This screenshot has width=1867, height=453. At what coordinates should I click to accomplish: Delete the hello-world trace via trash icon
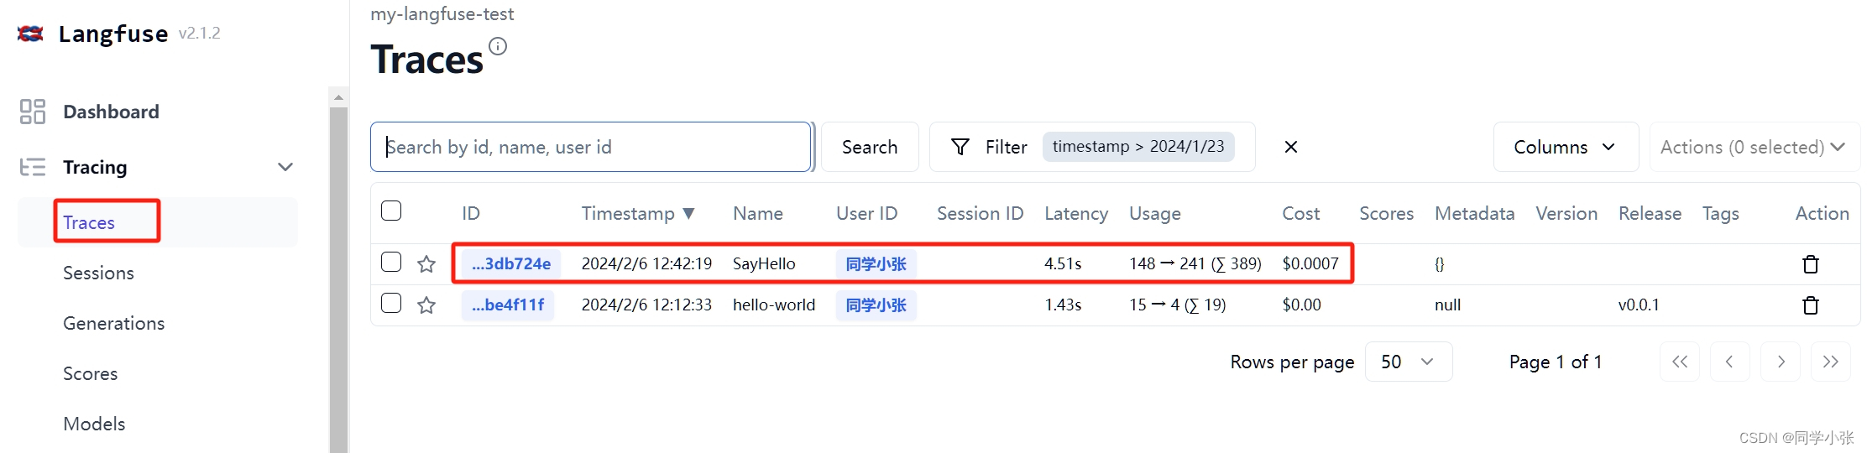(1811, 305)
